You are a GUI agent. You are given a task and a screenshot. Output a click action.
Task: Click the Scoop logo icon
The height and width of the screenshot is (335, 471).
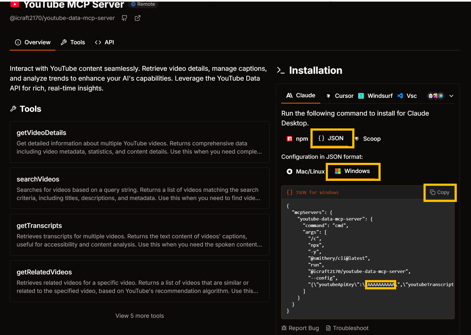357,139
